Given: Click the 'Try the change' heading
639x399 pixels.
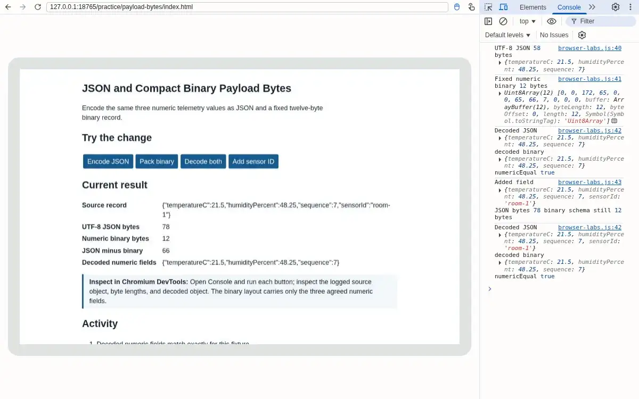Looking at the screenshot, I should pos(117,138).
